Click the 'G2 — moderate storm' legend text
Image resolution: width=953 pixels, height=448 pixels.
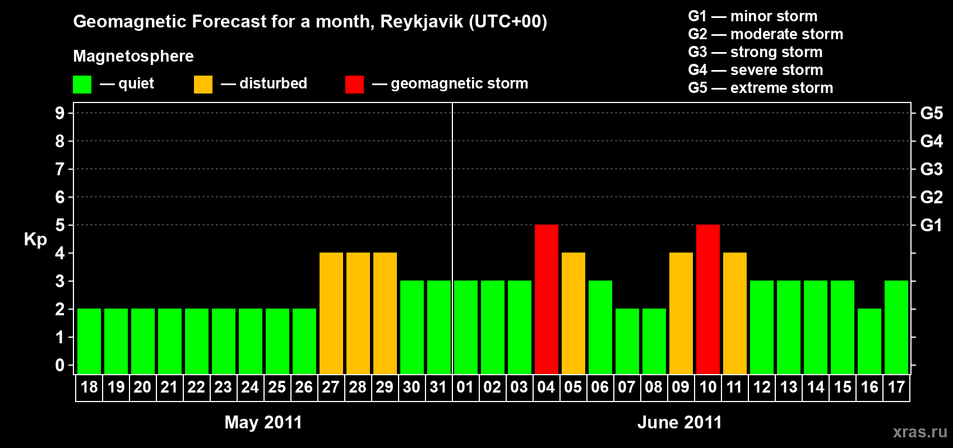pos(766,34)
